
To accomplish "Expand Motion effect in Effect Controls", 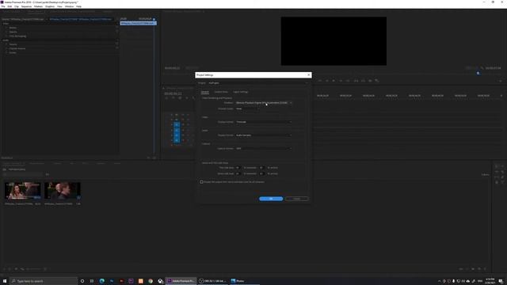I will 6,28.
